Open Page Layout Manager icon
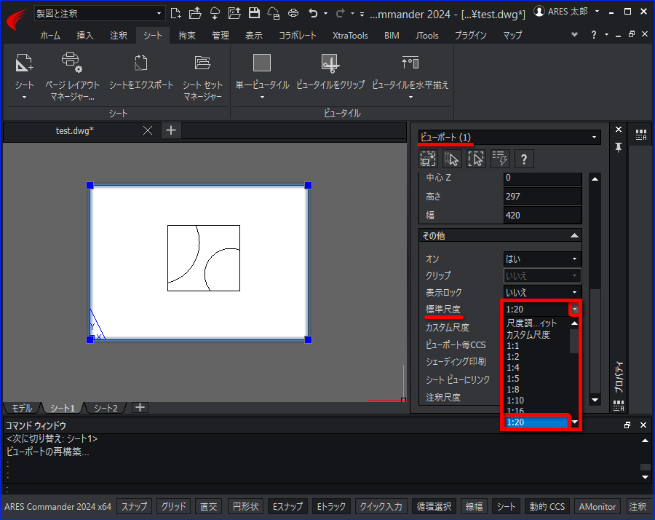The image size is (655, 520). pos(72,63)
